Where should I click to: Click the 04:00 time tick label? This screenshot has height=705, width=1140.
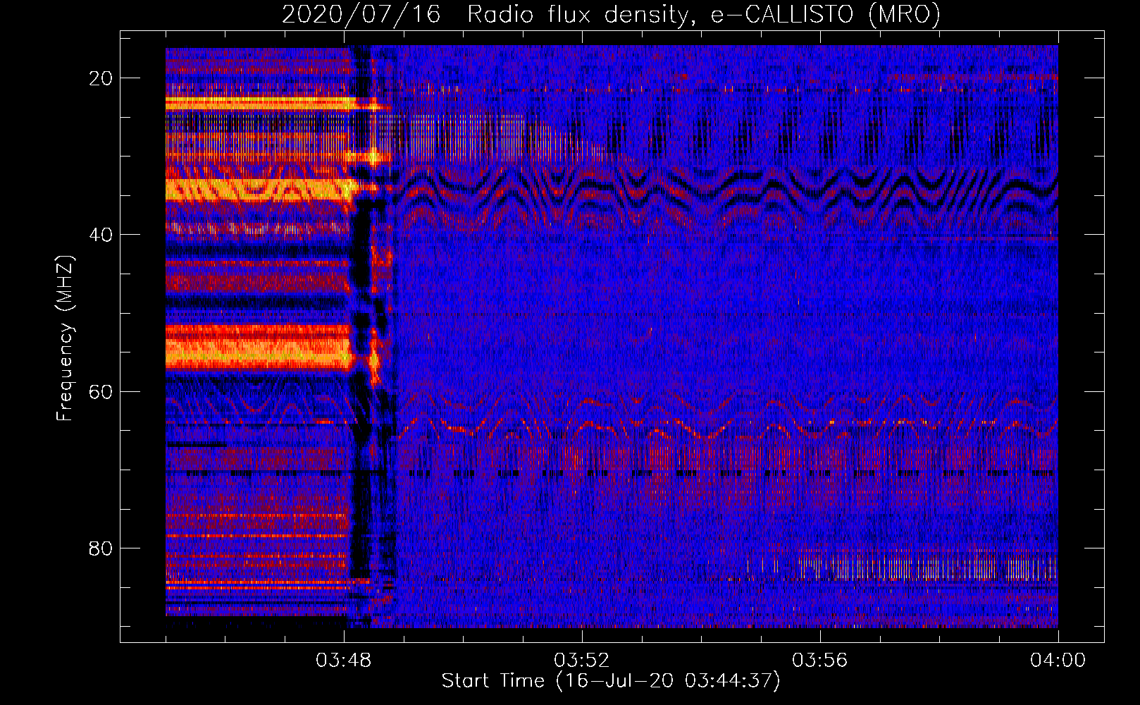(x=1058, y=661)
